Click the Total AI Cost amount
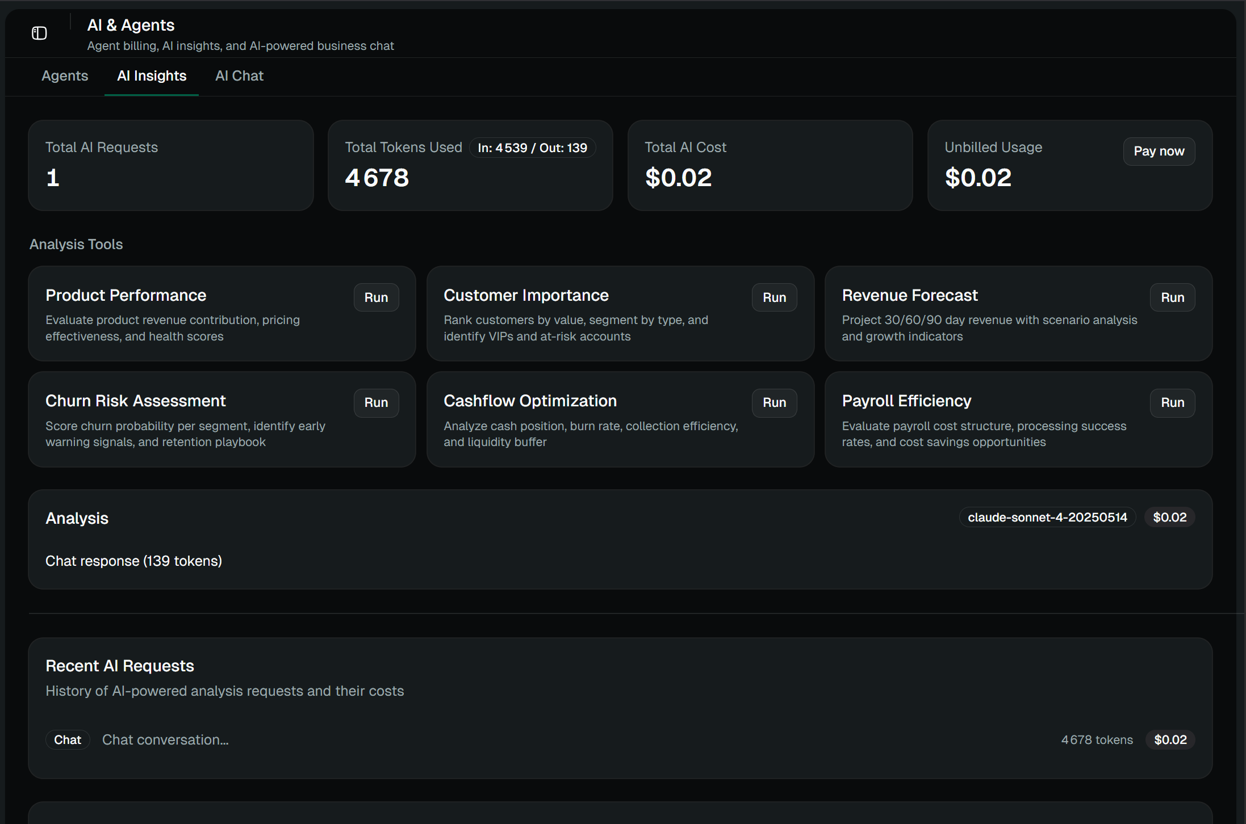Screen dimensions: 1246x824 click(x=678, y=178)
